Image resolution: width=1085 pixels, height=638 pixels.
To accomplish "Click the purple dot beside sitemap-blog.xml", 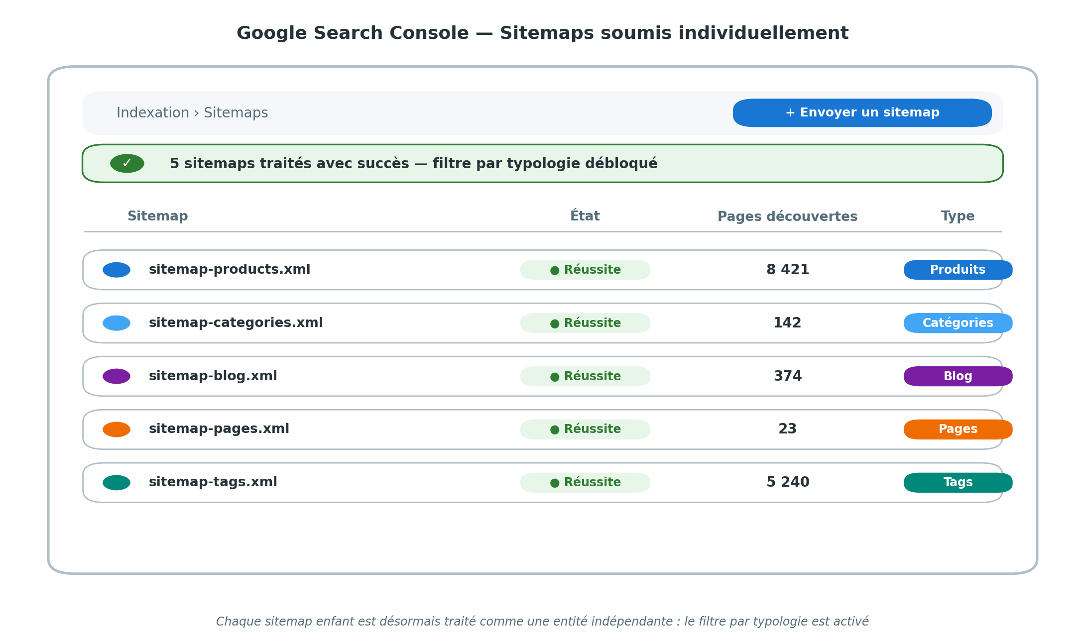I will (x=117, y=376).
